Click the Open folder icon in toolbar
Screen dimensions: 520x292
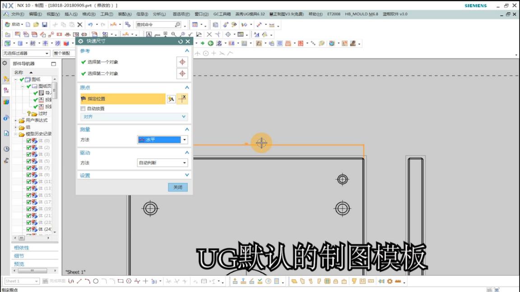click(36, 24)
